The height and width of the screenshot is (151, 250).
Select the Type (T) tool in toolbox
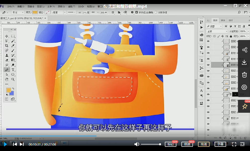[x=13, y=70]
